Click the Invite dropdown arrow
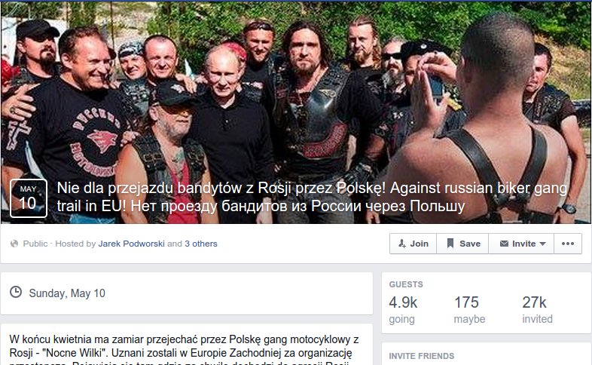This screenshot has width=592, height=365. 542,244
